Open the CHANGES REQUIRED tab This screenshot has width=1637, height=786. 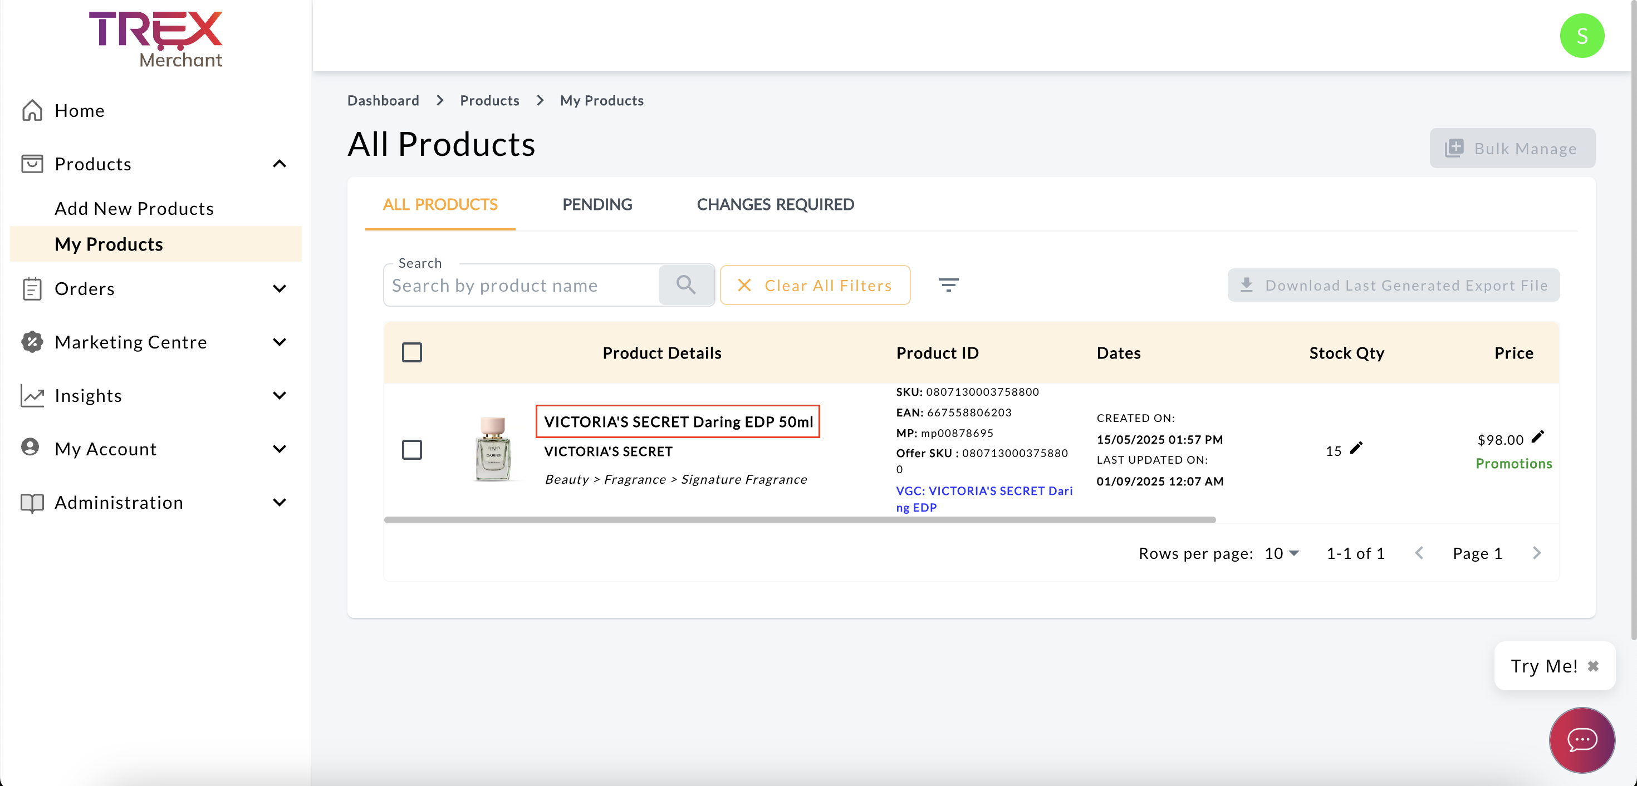(775, 205)
